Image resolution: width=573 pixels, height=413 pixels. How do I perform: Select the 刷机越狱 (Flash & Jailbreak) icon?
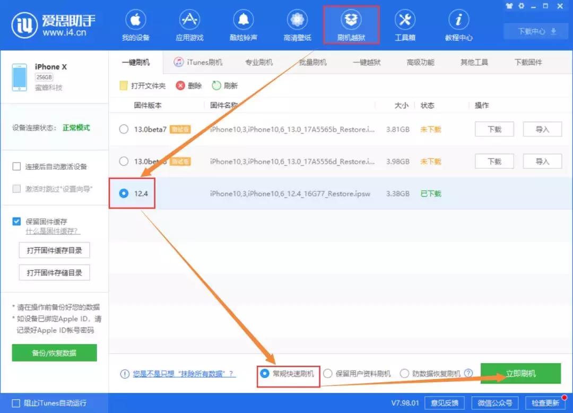tap(351, 21)
